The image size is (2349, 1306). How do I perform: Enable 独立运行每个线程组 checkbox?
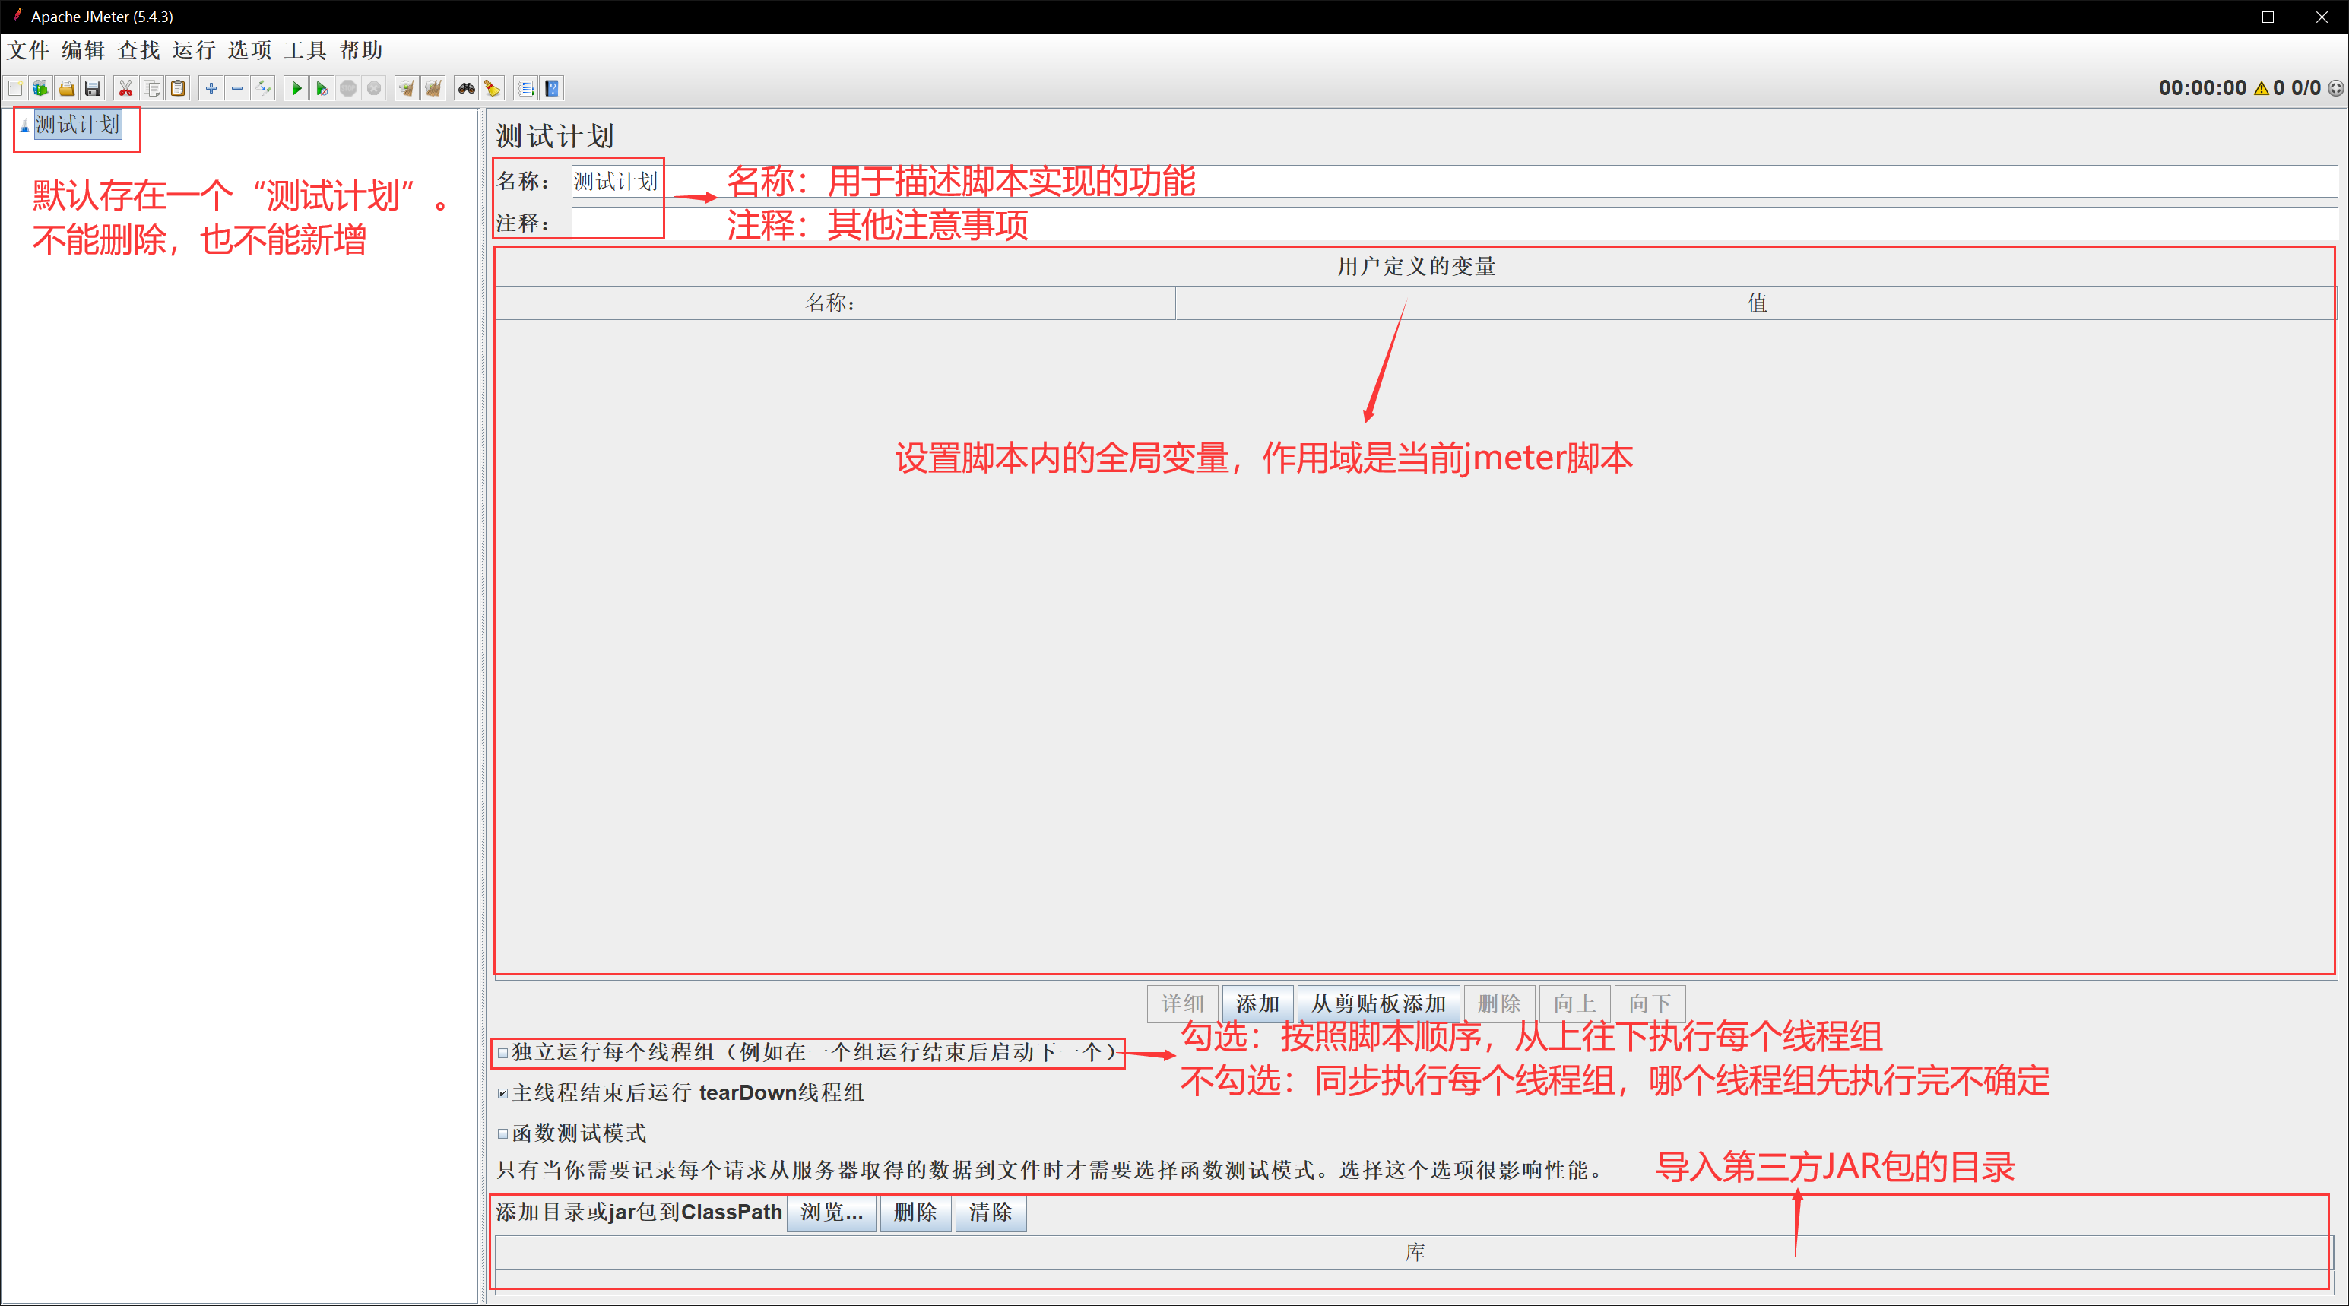pyautogui.click(x=502, y=1052)
